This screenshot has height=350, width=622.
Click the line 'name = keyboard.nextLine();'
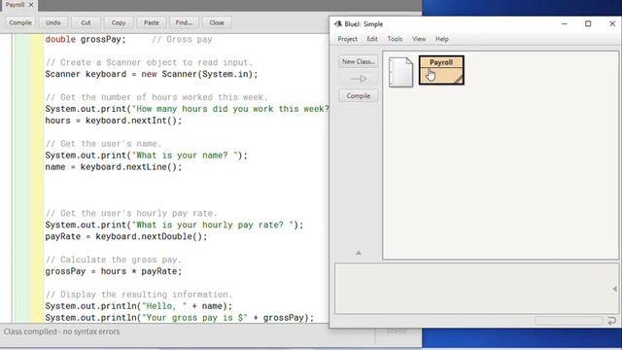tap(114, 166)
